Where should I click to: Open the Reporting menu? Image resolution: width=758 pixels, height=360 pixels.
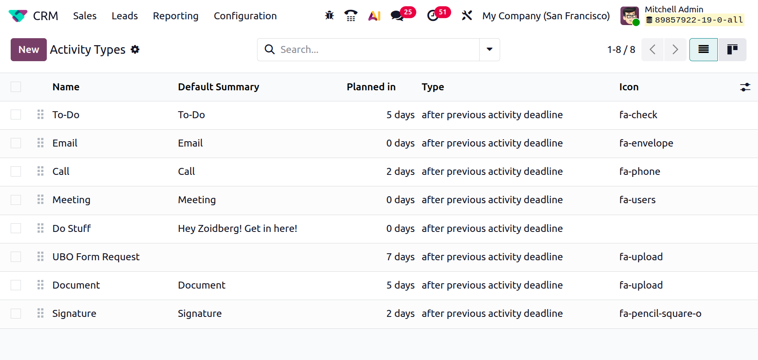[176, 16]
